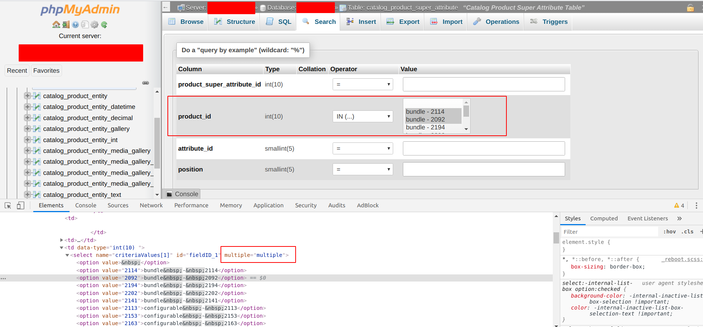Screen dimensions: 703x327
Task: Click the product_super_attribute_id value field
Action: tap(484, 84)
